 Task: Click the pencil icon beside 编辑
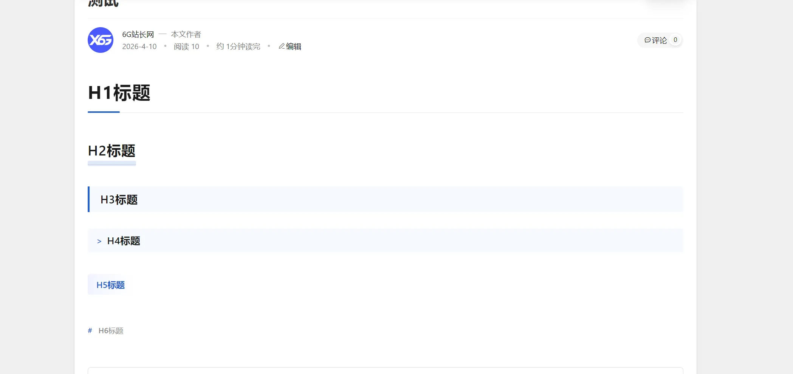[281, 46]
